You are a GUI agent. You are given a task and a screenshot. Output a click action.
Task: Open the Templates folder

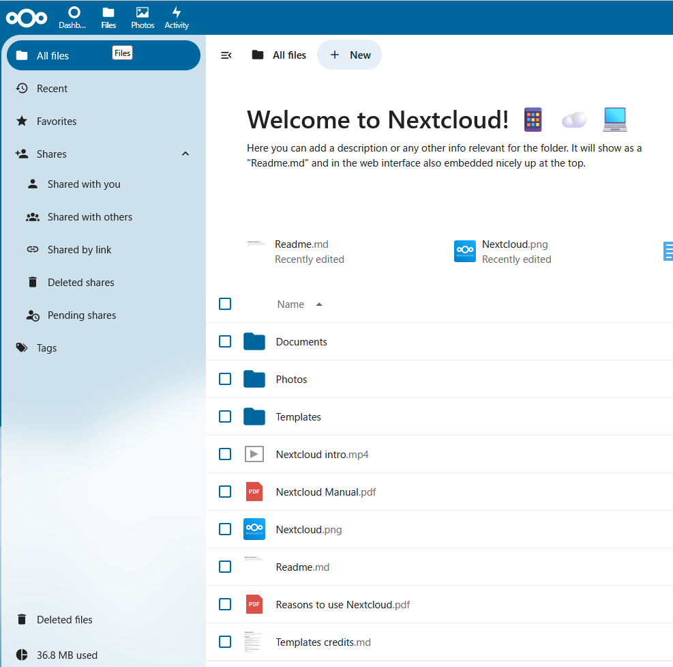298,417
